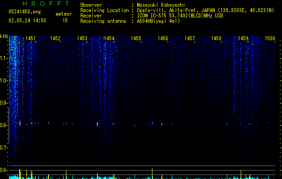Click the 1454 time marker
This screenshot has height=179, width=282.
pos(109,38)
